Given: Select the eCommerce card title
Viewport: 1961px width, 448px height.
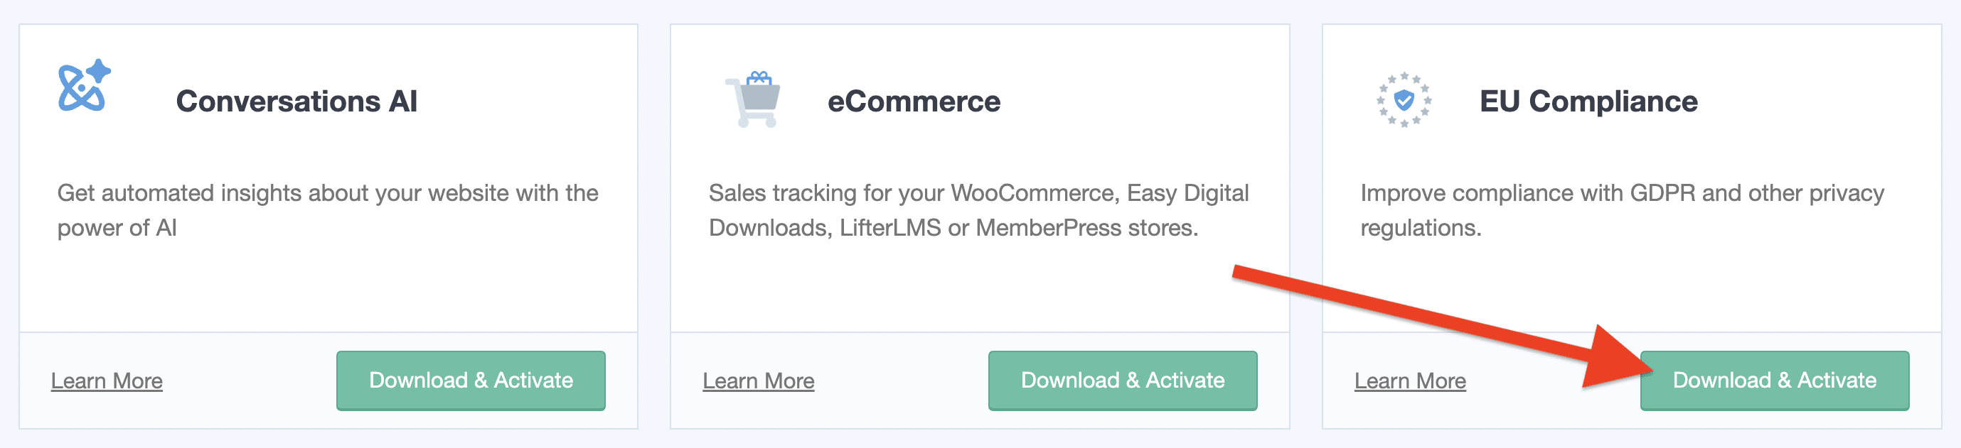Looking at the screenshot, I should tap(914, 101).
